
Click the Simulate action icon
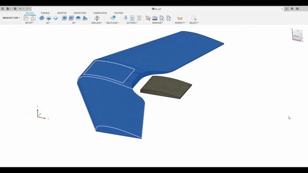coord(125,18)
